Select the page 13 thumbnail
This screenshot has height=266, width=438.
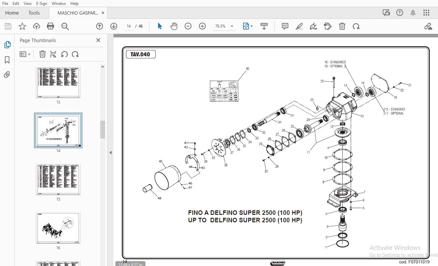point(58,82)
